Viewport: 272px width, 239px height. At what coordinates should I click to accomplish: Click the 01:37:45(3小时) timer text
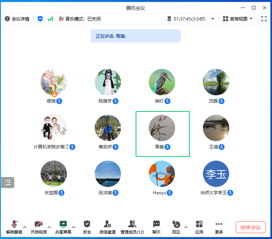pyautogui.click(x=189, y=19)
